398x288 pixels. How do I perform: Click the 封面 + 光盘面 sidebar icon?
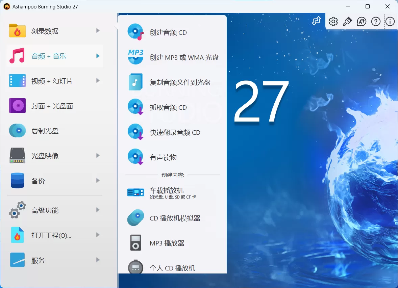17,106
